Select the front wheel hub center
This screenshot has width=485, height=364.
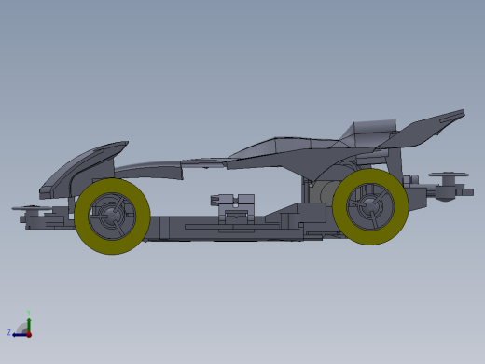coord(112,215)
